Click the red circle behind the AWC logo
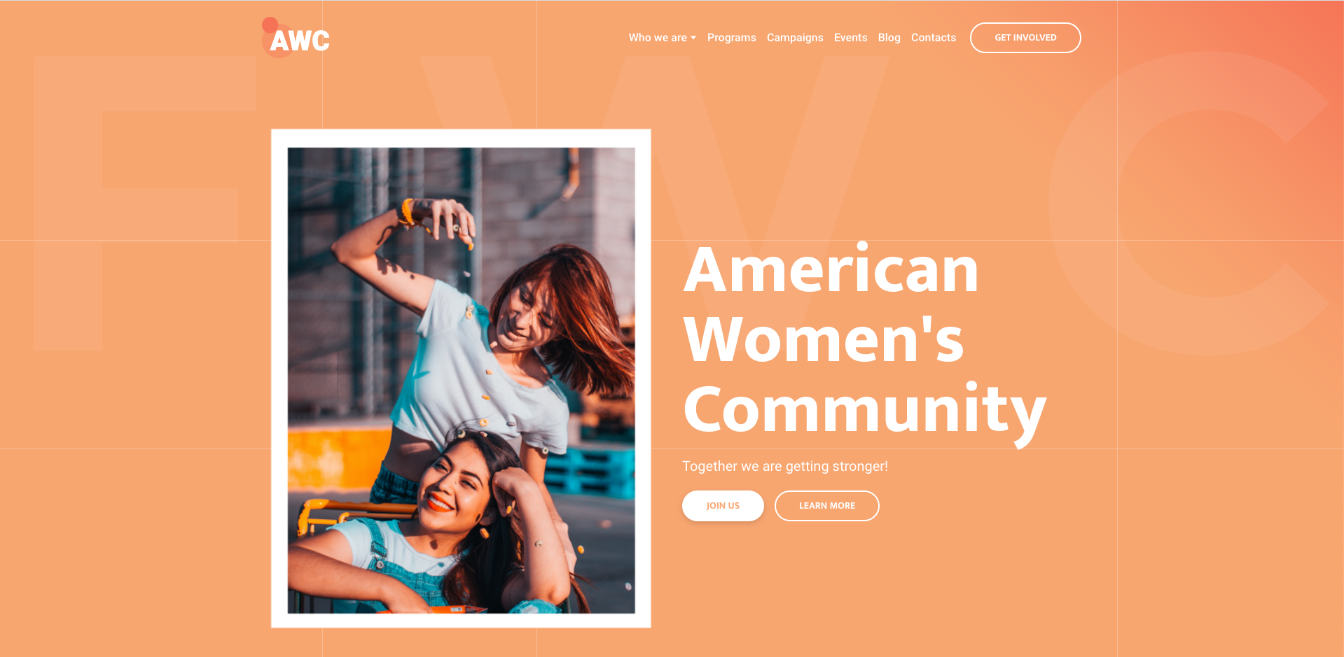 270,25
